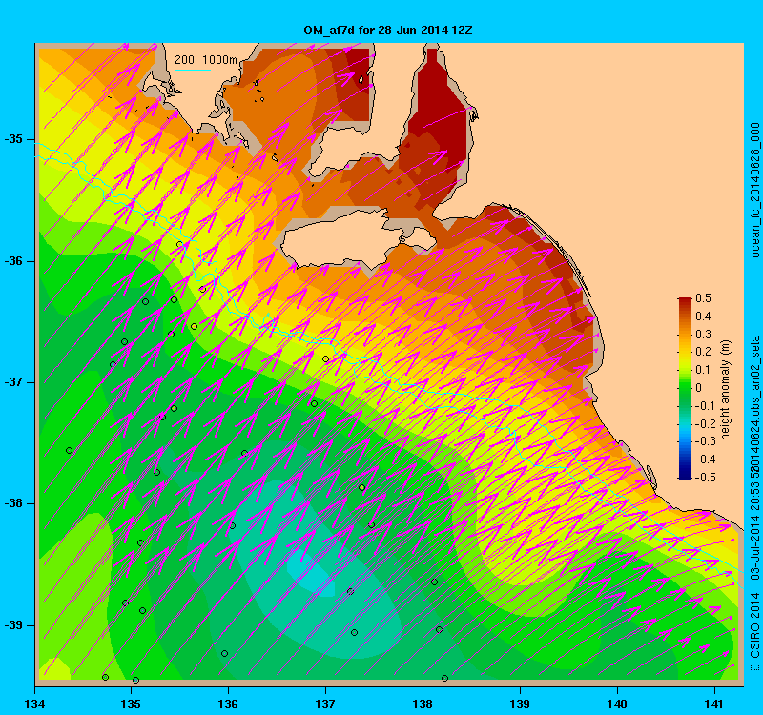The image size is (763, 715).
Task: Click the '0.2' colorbar label
Action: (703, 352)
